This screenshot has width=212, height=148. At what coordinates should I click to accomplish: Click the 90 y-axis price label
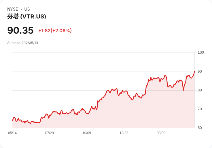(x=200, y=72)
